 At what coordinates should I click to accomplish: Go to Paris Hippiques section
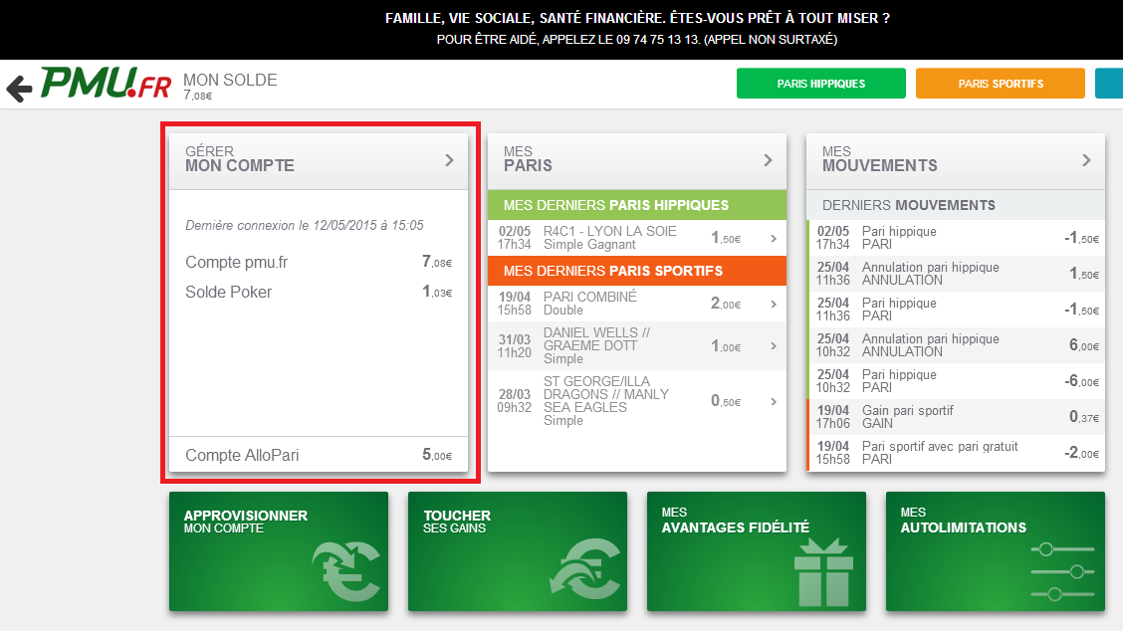tap(820, 83)
